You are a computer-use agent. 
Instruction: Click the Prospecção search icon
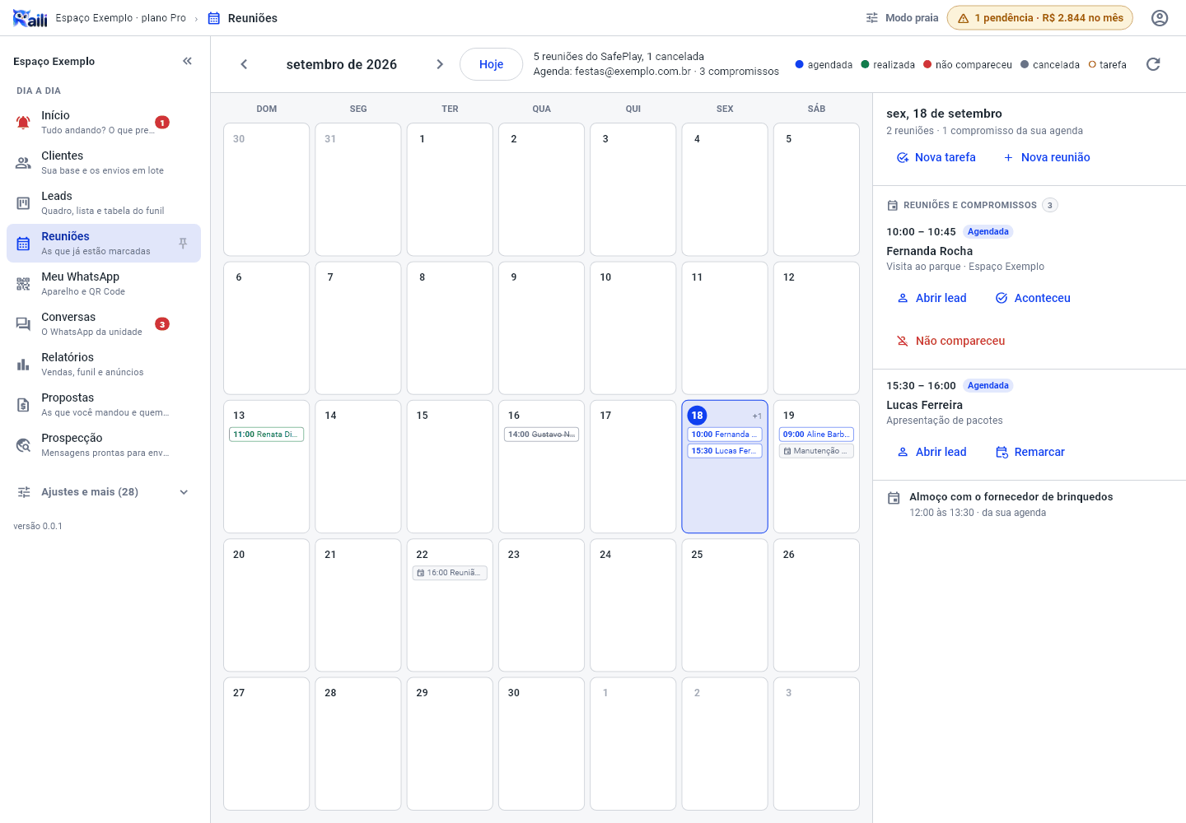pos(23,445)
